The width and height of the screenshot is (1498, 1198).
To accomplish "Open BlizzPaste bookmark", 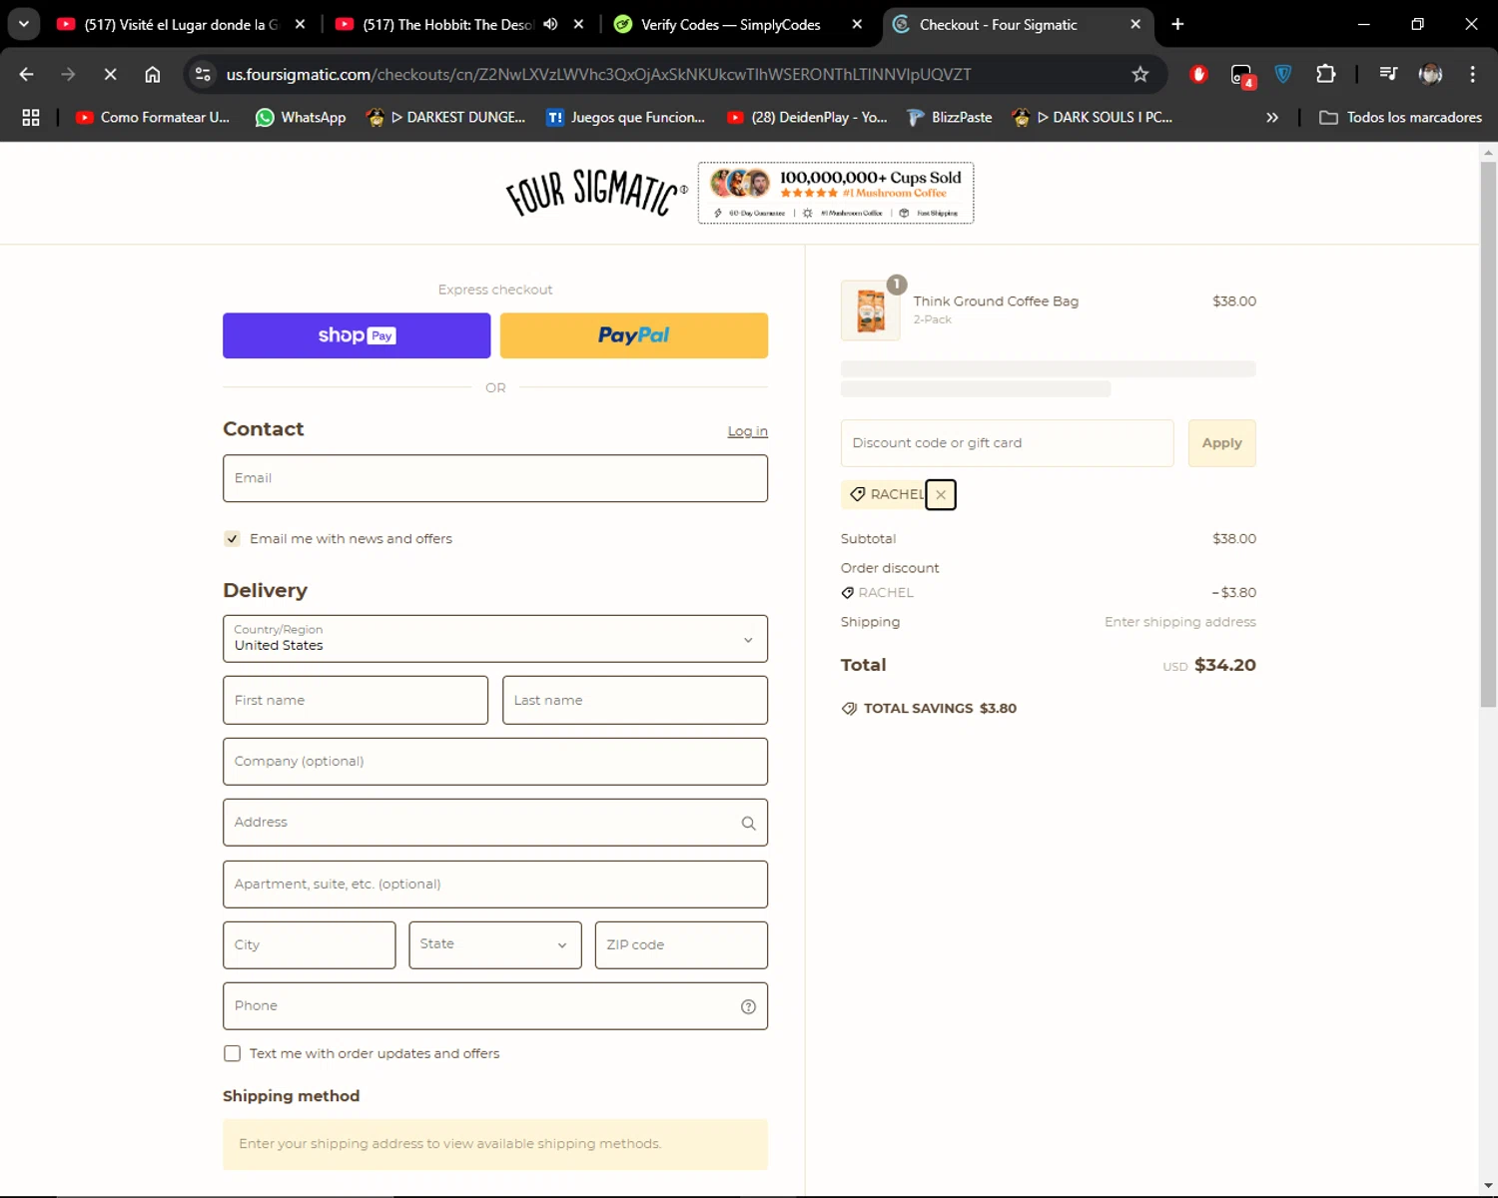I will (x=950, y=118).
